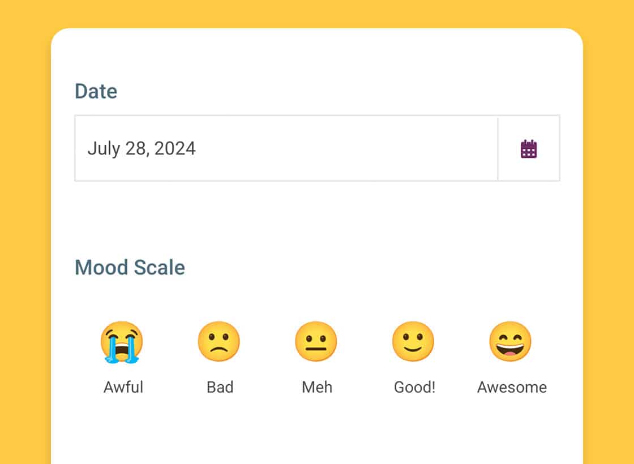
Task: Pick the "Meh" text label
Action: click(x=317, y=388)
